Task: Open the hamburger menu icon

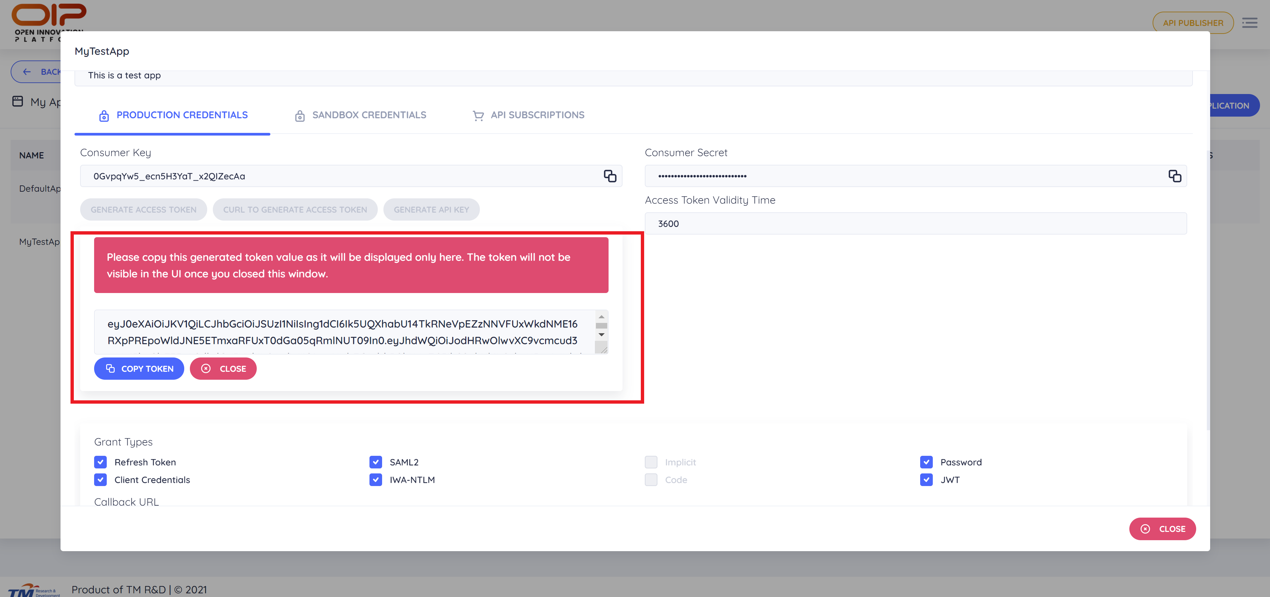Action: tap(1249, 23)
